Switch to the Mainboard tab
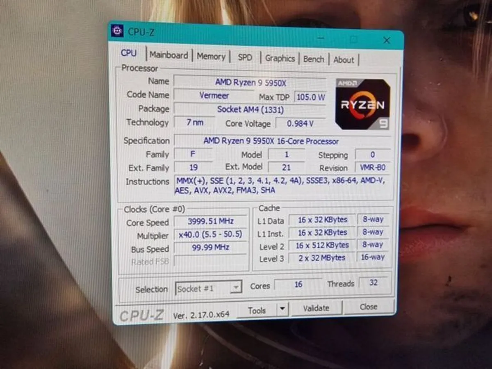492x369 pixels. 169,55
